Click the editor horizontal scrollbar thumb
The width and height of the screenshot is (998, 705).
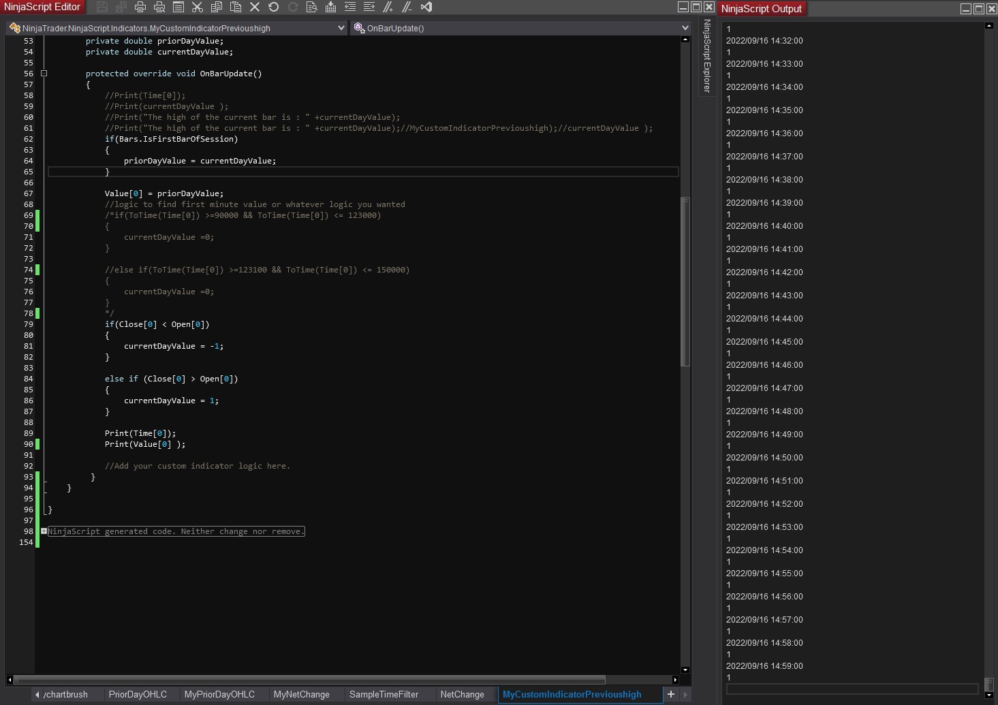click(x=309, y=680)
